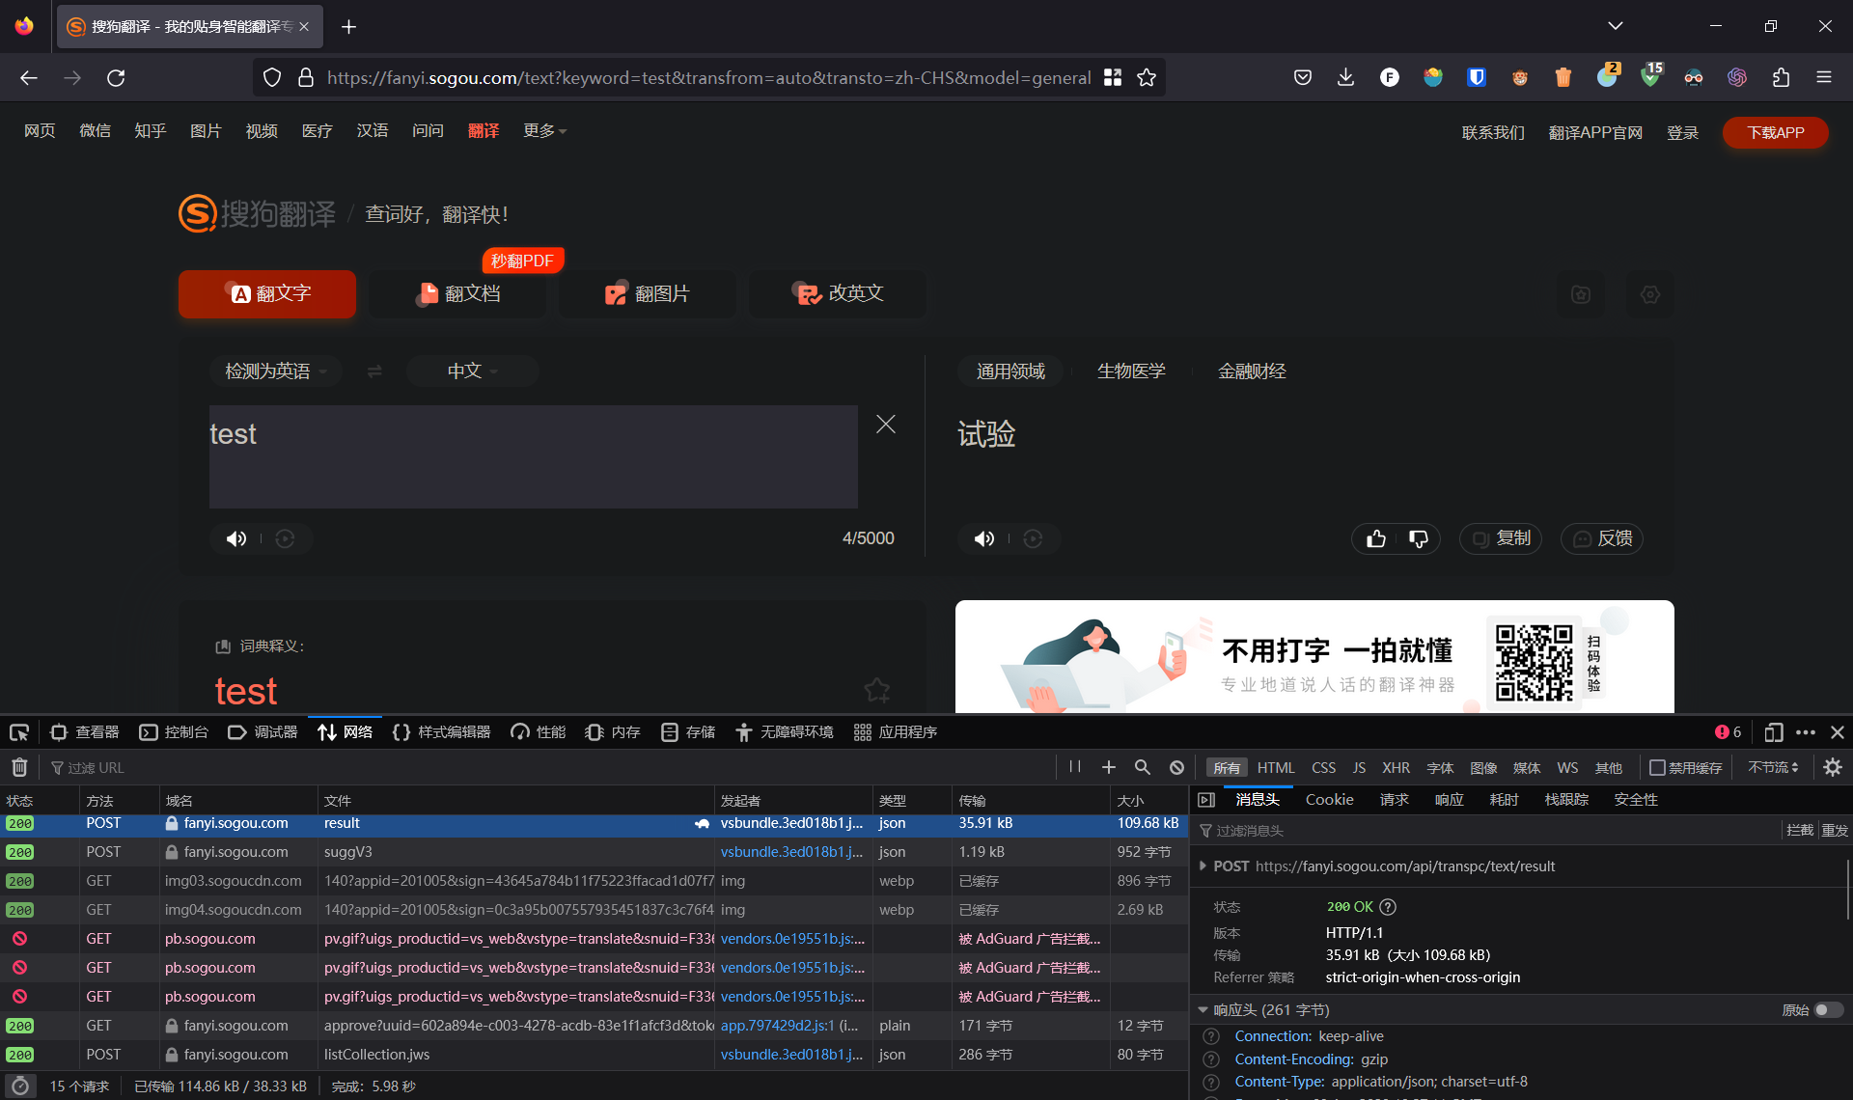Filter requests by image type
This screenshot has height=1100, width=1853.
1483,768
